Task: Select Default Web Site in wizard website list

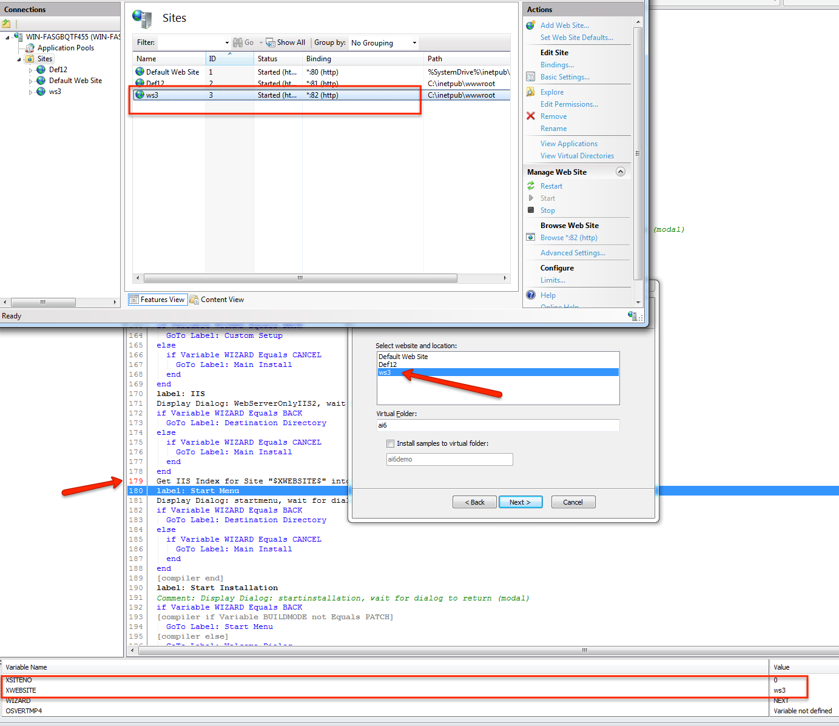Action: [x=498, y=357]
